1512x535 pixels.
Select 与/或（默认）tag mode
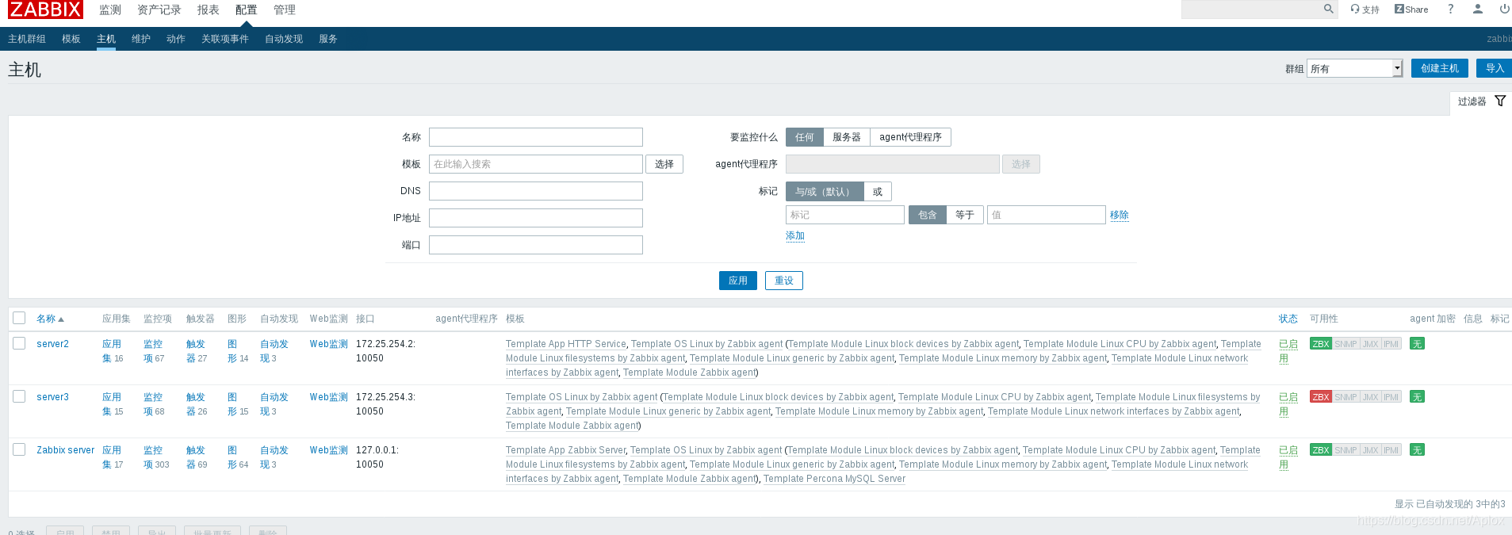(x=825, y=192)
